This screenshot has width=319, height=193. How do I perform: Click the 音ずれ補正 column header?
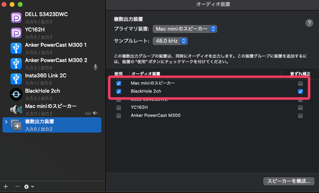pos(300,74)
